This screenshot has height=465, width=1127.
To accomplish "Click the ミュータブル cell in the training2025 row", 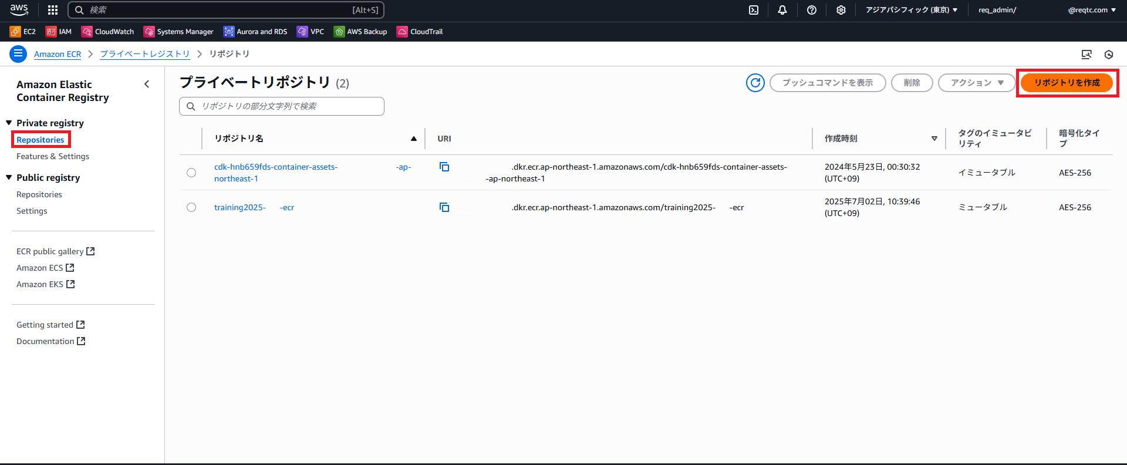I will pyautogui.click(x=983, y=207).
